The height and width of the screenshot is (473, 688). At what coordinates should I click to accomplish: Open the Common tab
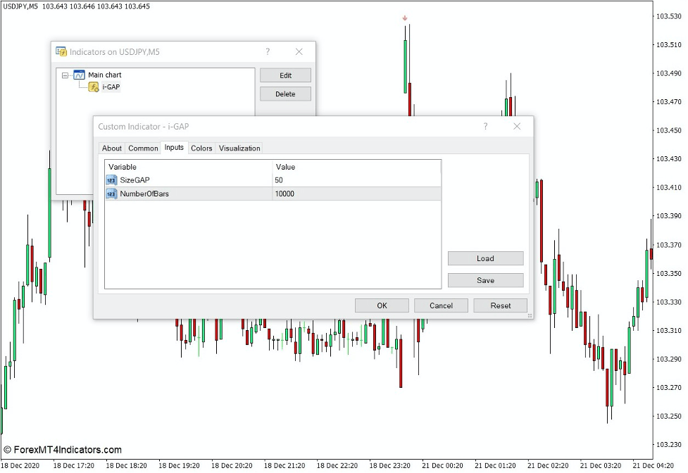pos(143,148)
